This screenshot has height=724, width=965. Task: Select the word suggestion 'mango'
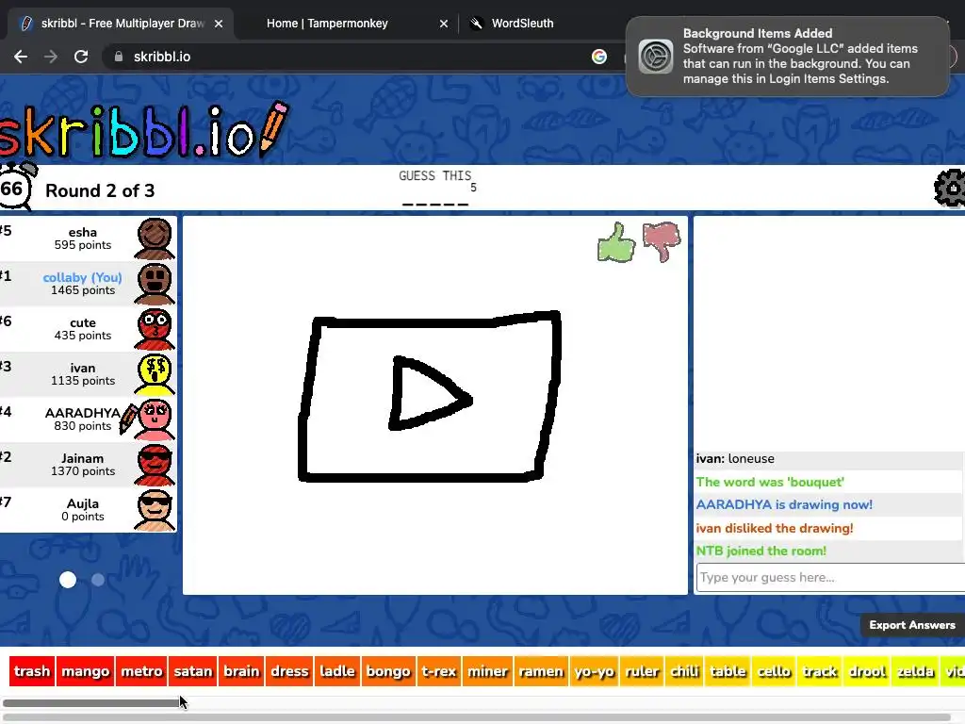(86, 671)
